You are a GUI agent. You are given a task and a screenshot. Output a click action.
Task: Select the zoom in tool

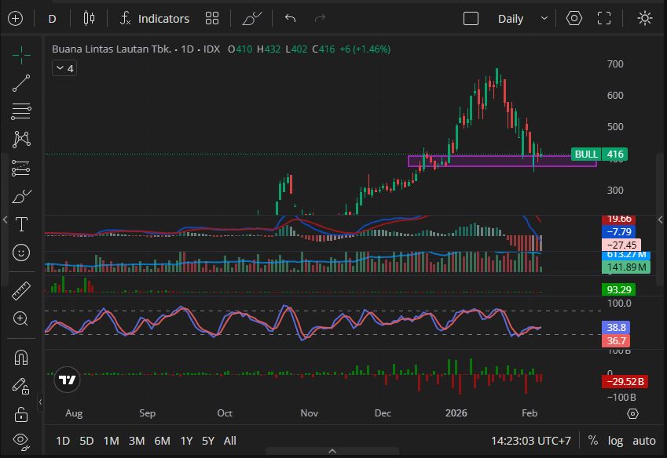click(21, 318)
